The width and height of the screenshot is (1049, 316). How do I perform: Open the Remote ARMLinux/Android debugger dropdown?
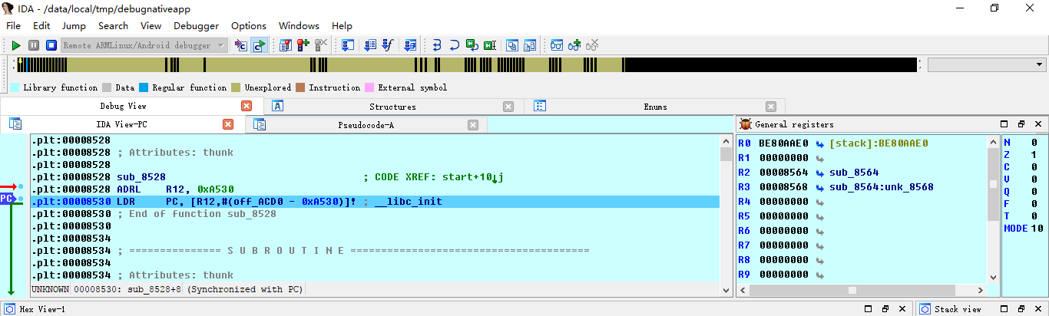coord(221,45)
